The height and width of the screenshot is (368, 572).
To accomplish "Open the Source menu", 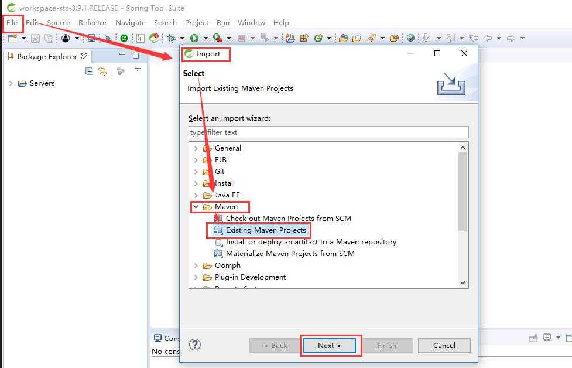I will tap(59, 23).
